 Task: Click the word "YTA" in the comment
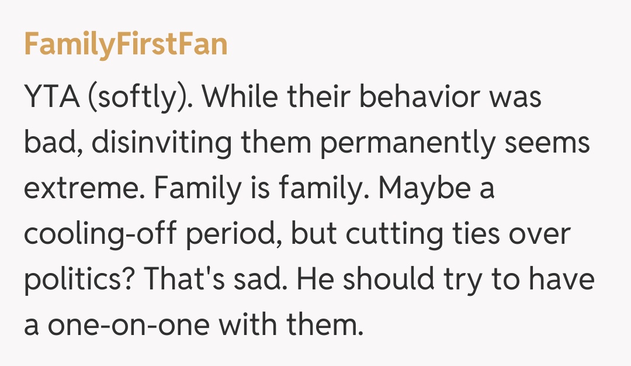[x=50, y=98]
